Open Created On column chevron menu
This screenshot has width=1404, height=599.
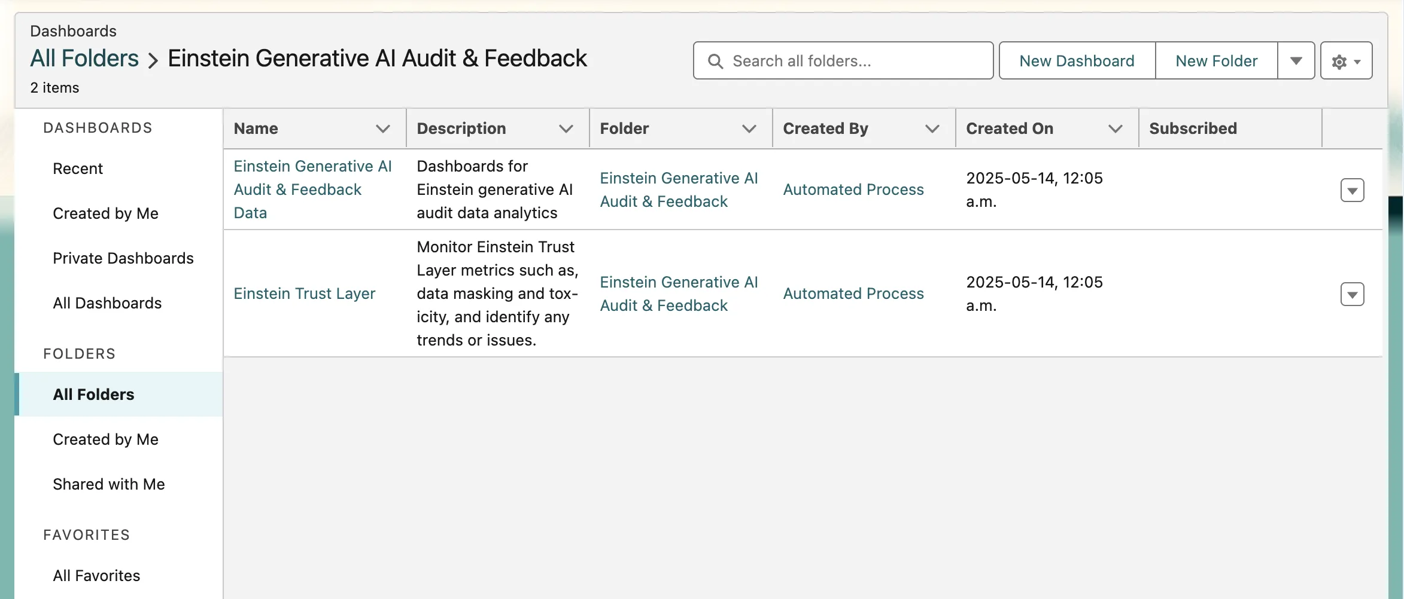[1116, 129]
